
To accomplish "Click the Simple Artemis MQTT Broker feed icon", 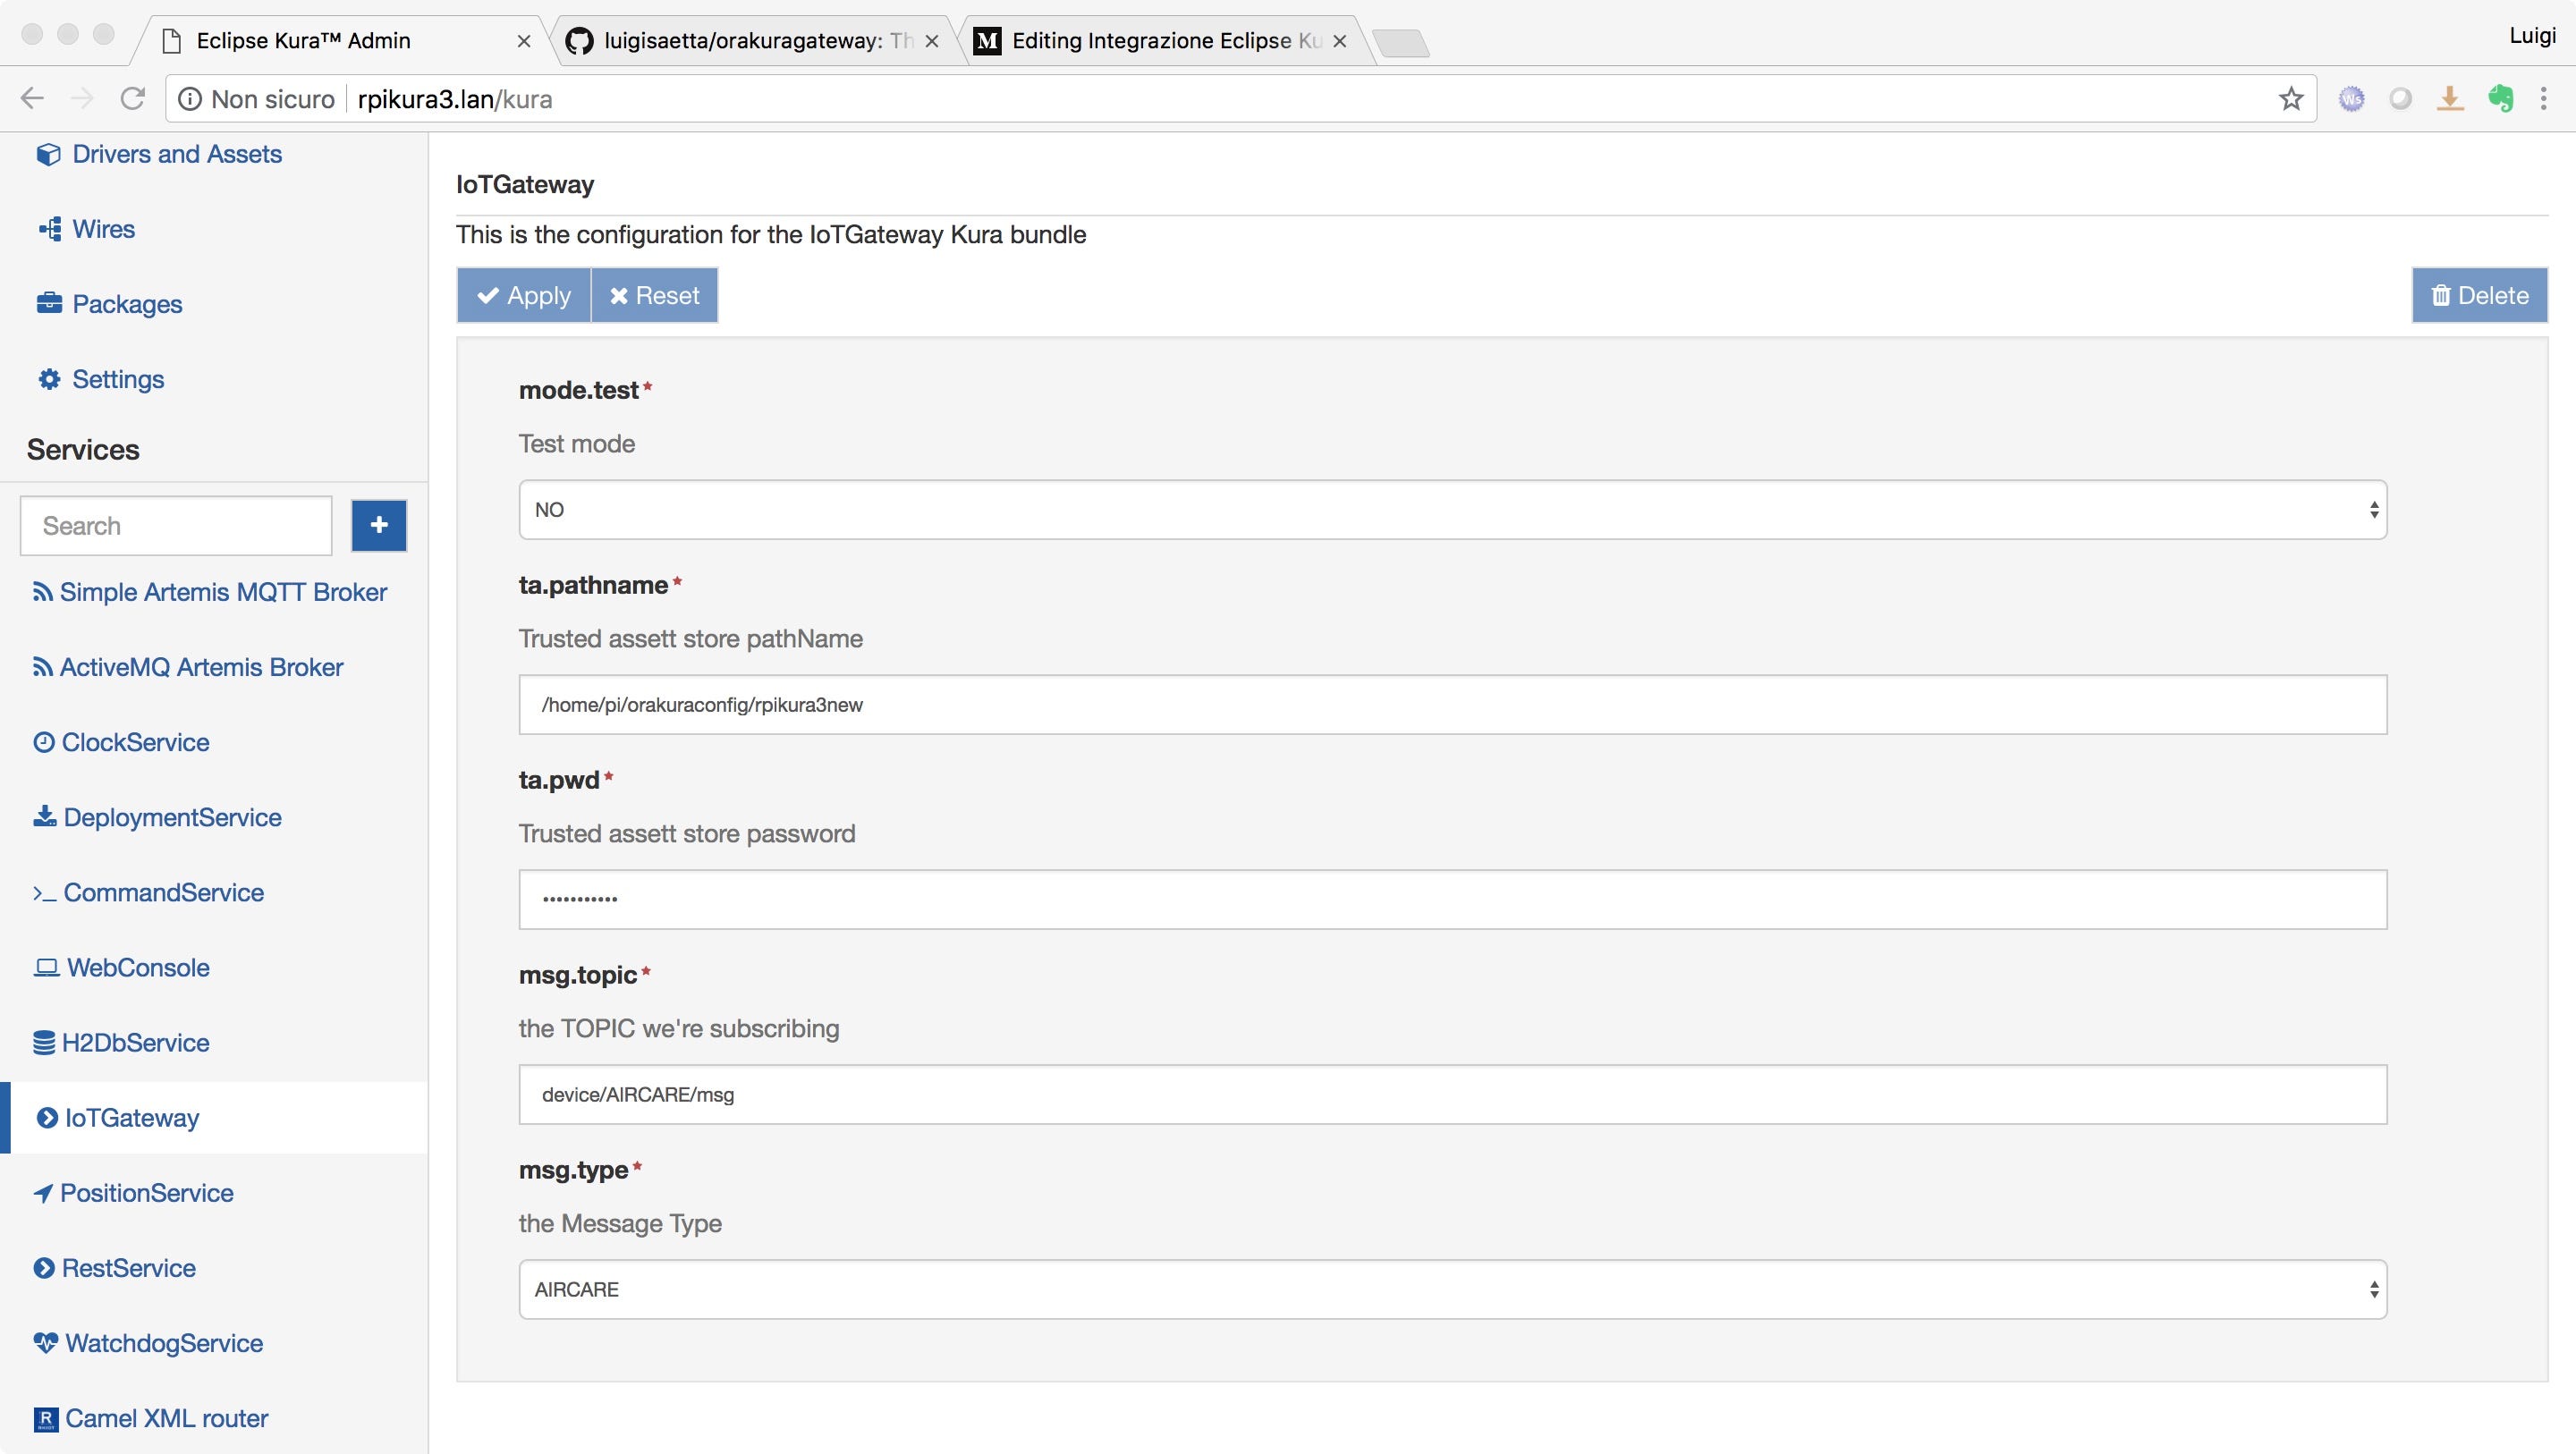I will click(x=42, y=592).
